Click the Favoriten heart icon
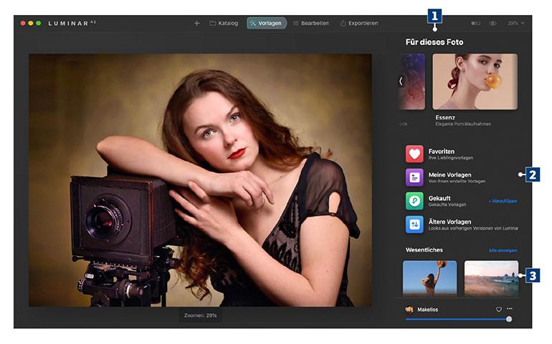The height and width of the screenshot is (344, 552). [414, 154]
